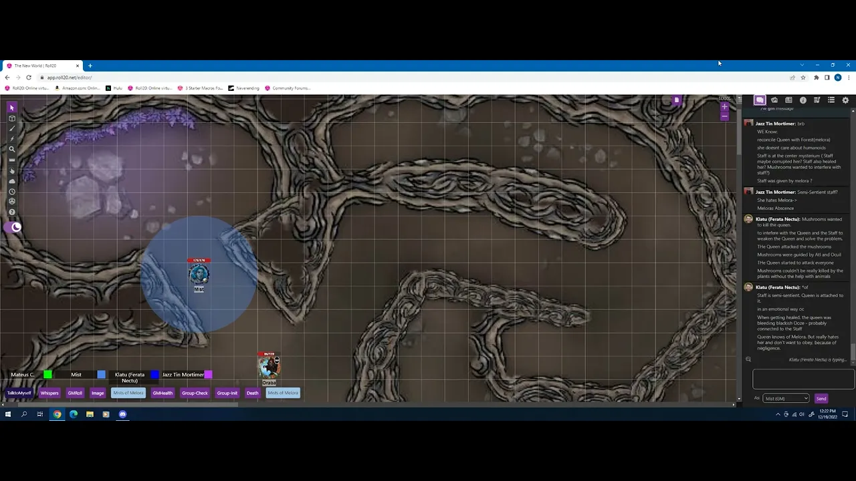856x481 pixels.
Task: Open the Collections list tab
Action: (831, 100)
